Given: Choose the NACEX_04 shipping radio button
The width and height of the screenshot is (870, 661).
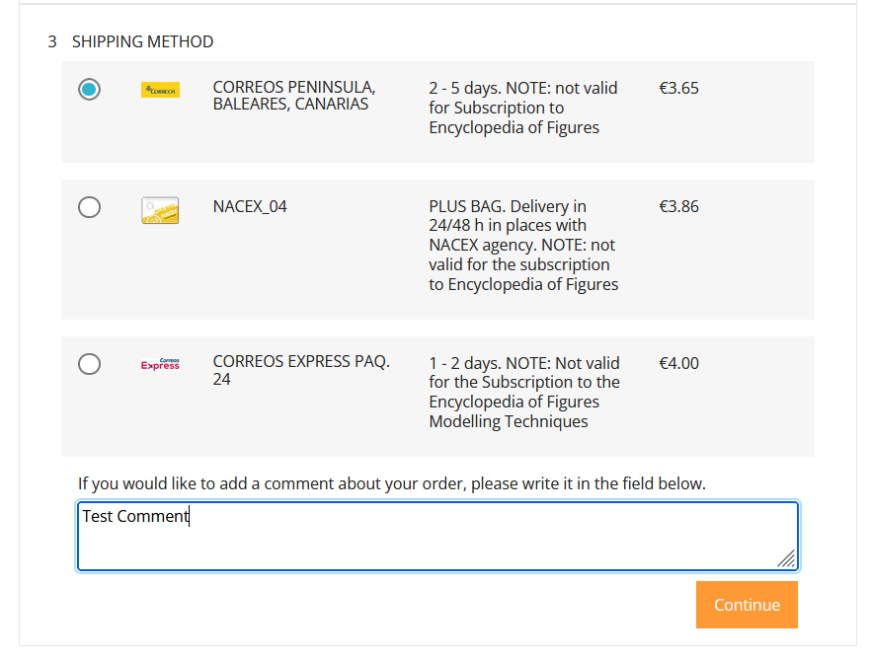Looking at the screenshot, I should click(89, 207).
